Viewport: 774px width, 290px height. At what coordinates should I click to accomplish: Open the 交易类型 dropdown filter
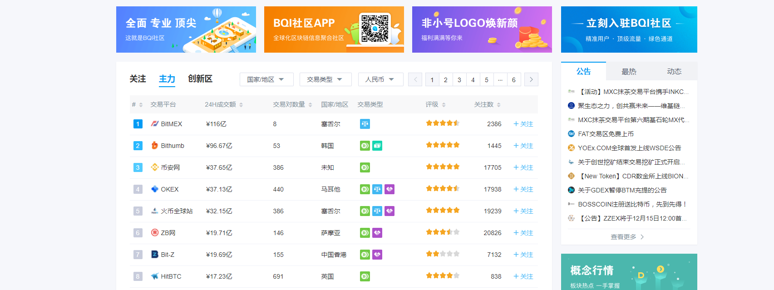point(325,79)
